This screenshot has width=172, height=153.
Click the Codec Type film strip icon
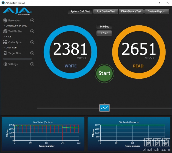5,42
